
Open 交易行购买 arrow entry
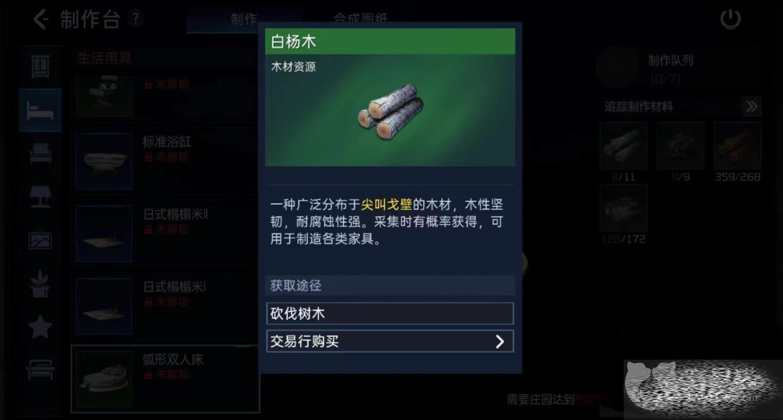click(x=390, y=341)
